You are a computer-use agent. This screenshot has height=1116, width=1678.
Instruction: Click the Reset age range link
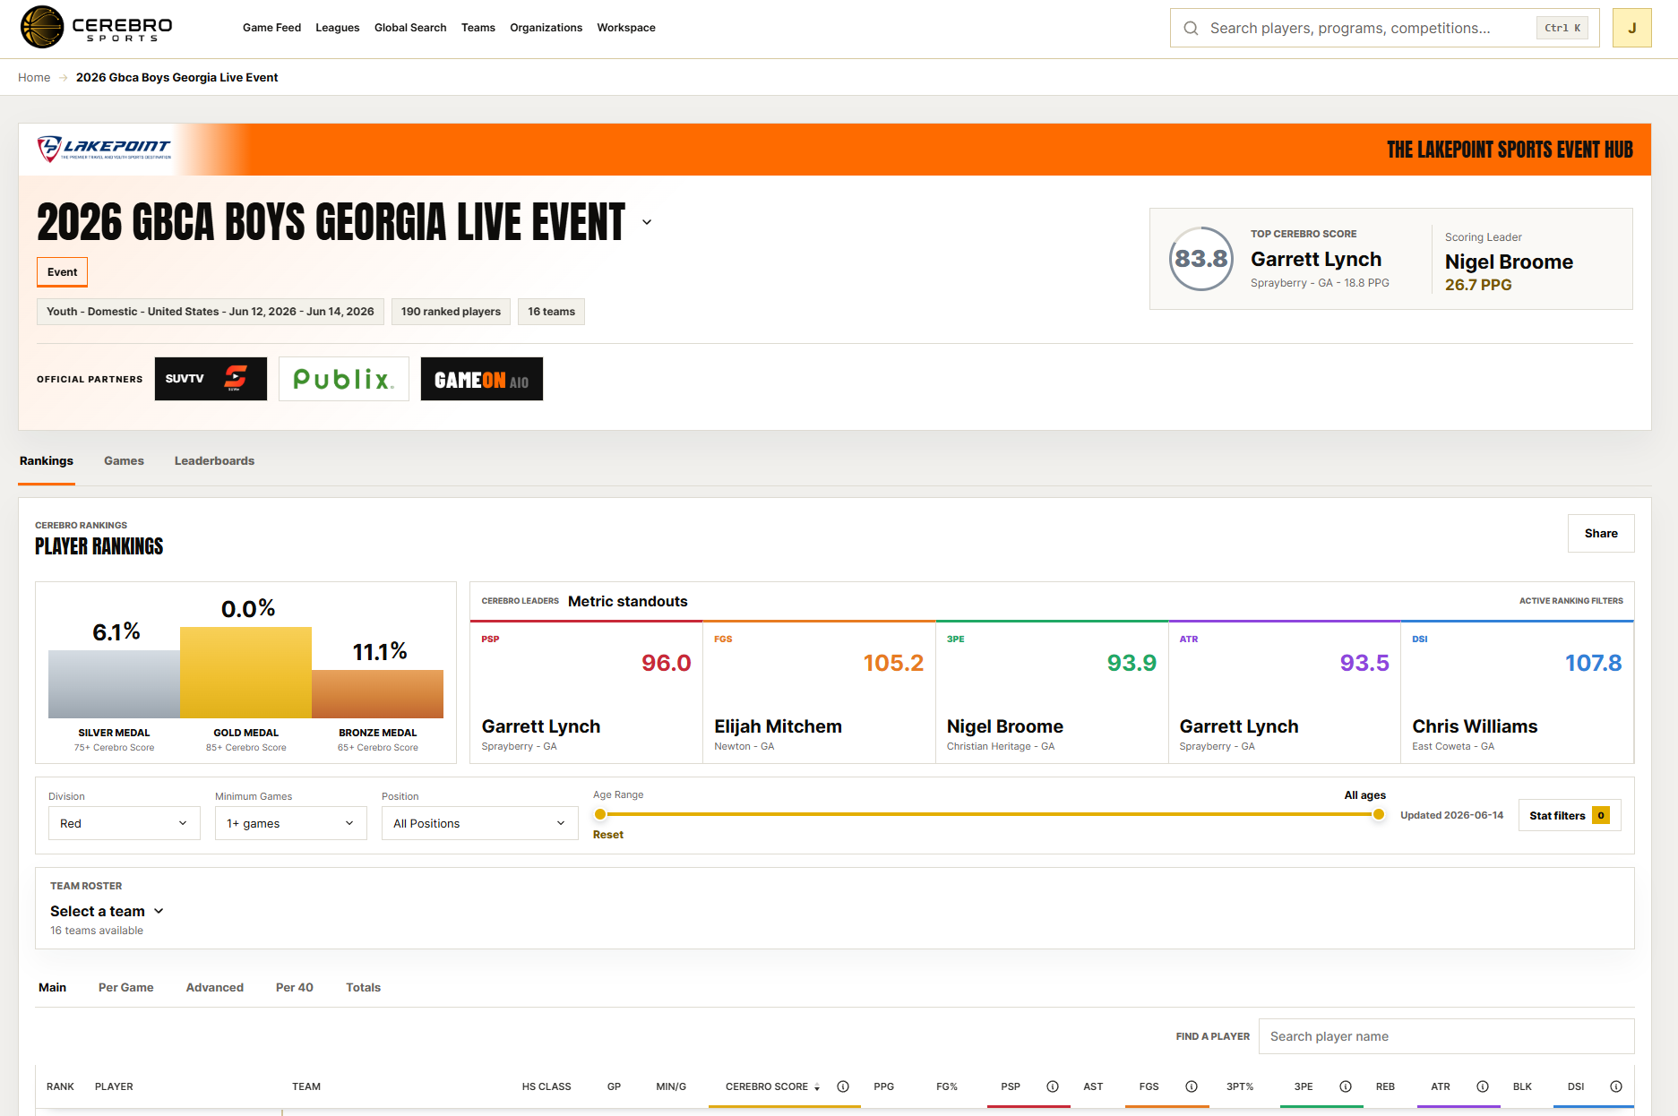tap(608, 835)
